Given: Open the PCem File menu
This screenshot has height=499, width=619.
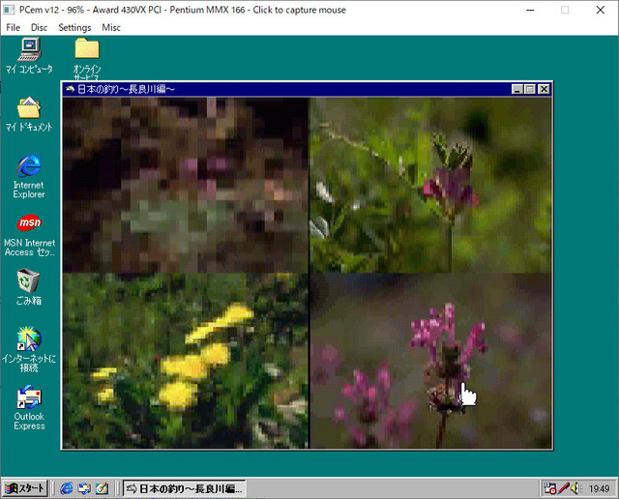Looking at the screenshot, I should [x=13, y=28].
